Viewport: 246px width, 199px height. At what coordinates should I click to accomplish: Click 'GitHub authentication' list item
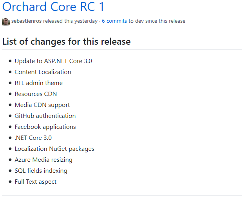(x=45, y=116)
